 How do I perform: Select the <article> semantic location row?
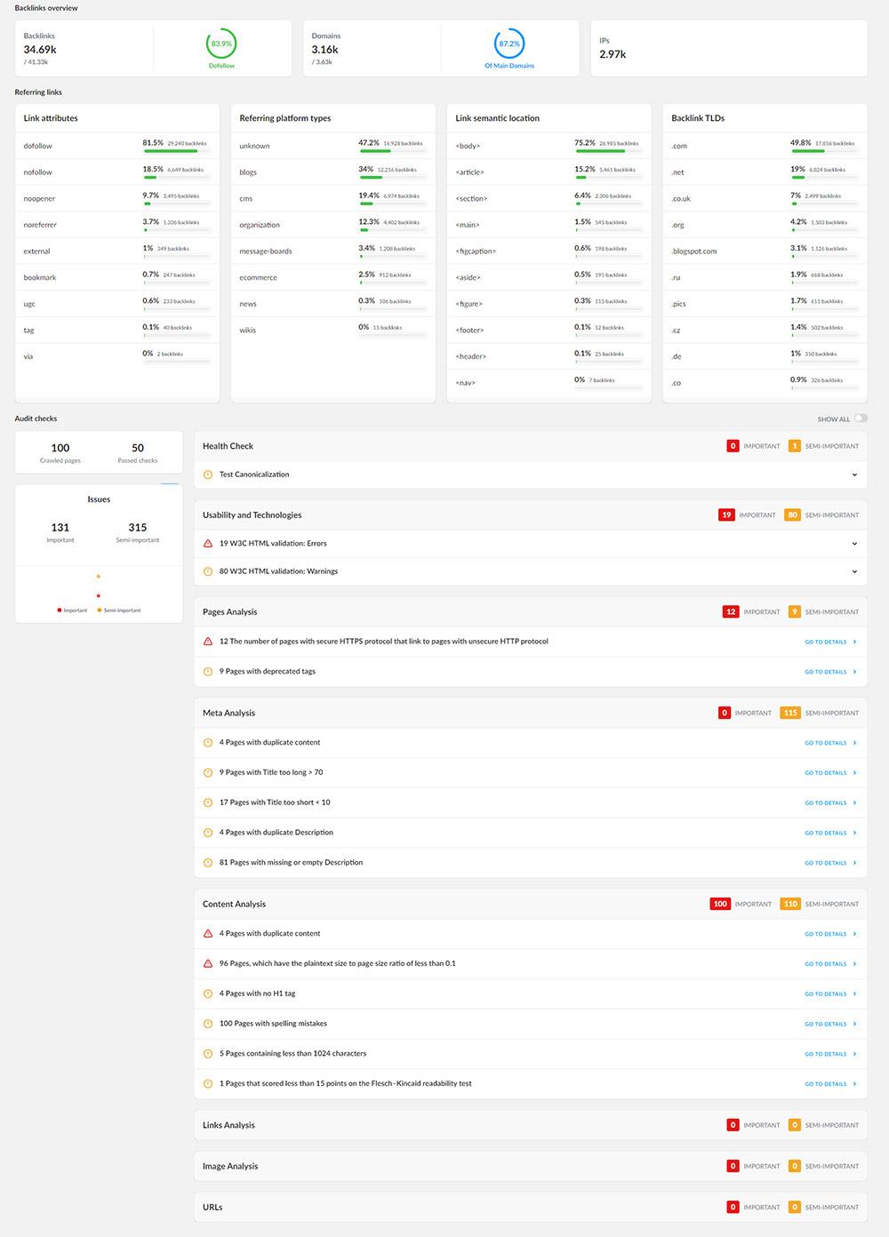pos(549,172)
